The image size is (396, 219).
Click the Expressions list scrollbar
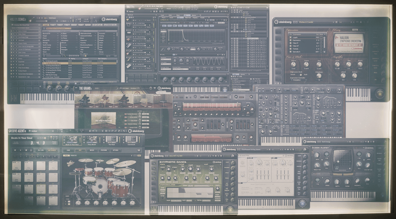(x=324, y=44)
